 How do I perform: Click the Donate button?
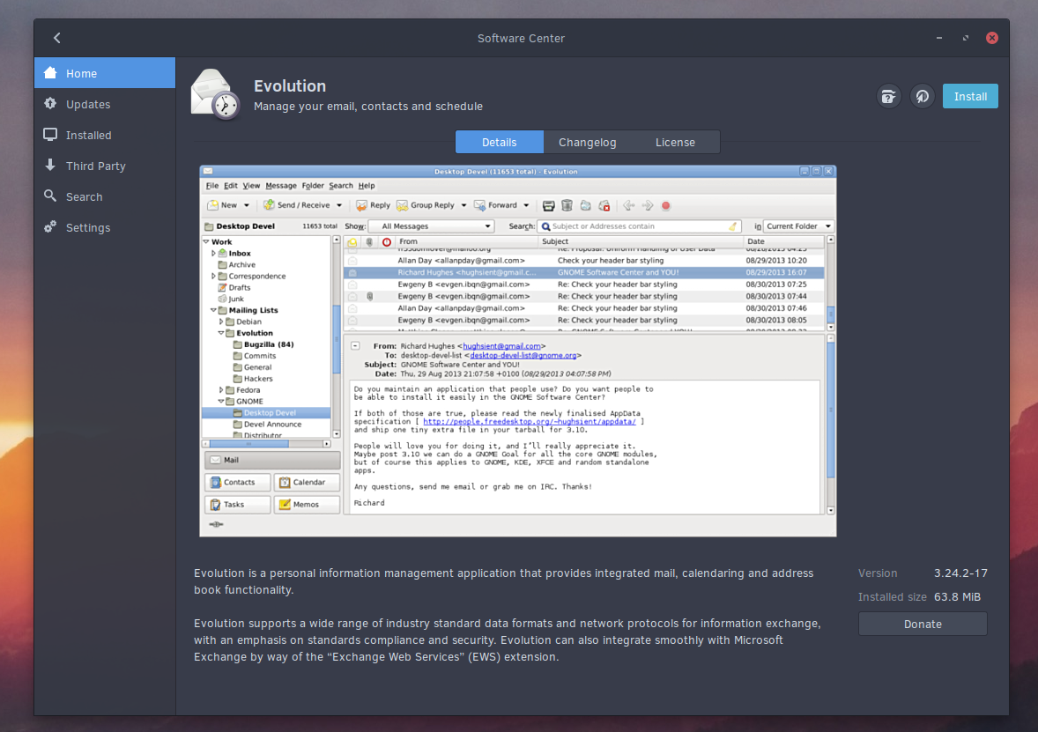tap(923, 625)
